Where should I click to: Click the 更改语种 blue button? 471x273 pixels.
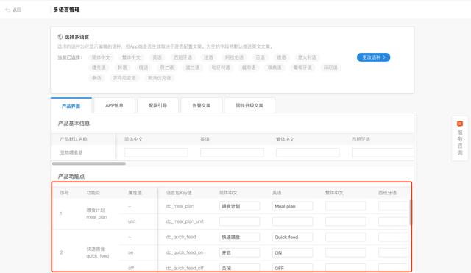pos(373,57)
